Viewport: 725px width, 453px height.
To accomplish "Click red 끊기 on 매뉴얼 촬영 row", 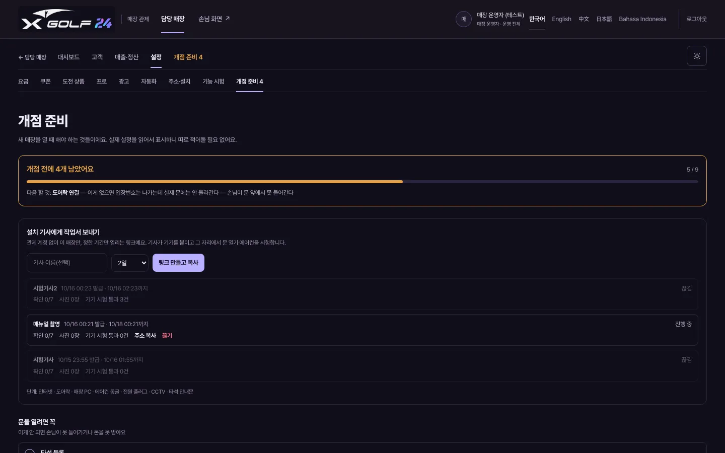I will pos(167,336).
